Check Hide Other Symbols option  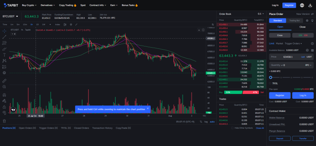pyautogui.click(x=232, y=128)
